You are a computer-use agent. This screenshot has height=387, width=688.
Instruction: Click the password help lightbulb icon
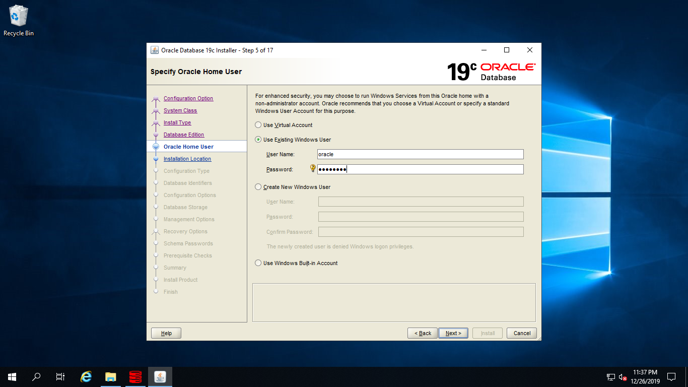(x=312, y=169)
